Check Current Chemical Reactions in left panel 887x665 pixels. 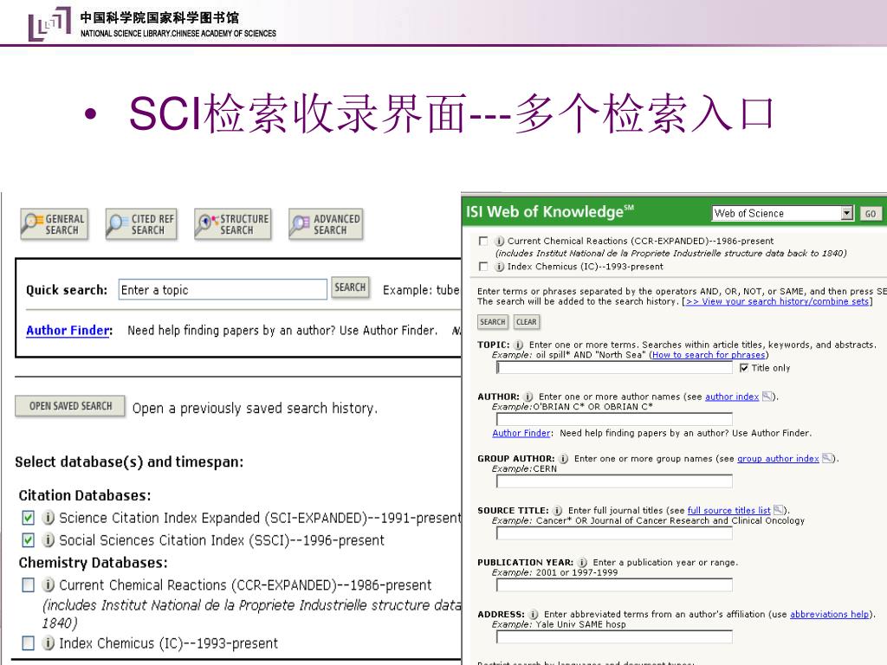pos(28,584)
